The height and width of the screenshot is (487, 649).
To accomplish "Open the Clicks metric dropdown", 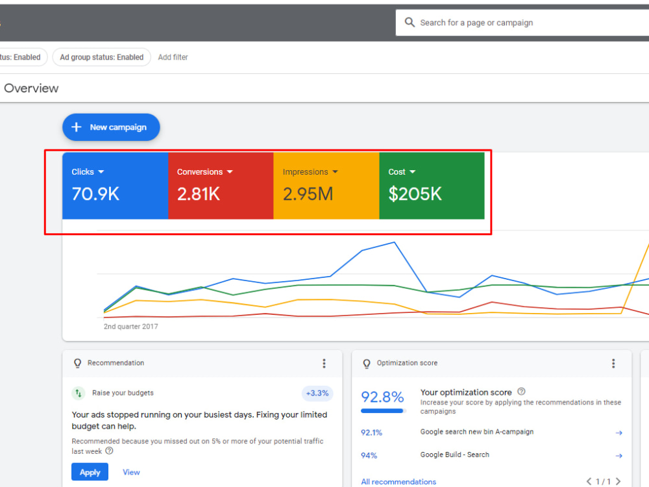I will [88, 172].
